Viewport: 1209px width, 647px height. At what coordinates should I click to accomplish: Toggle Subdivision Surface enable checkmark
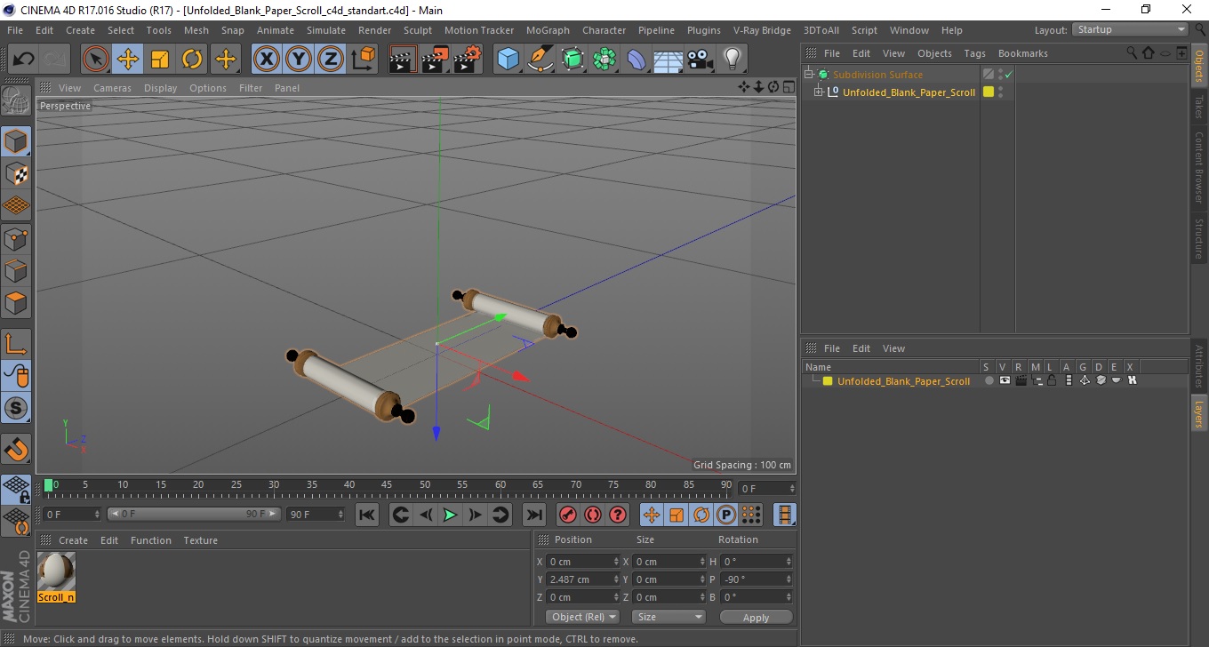point(1009,75)
